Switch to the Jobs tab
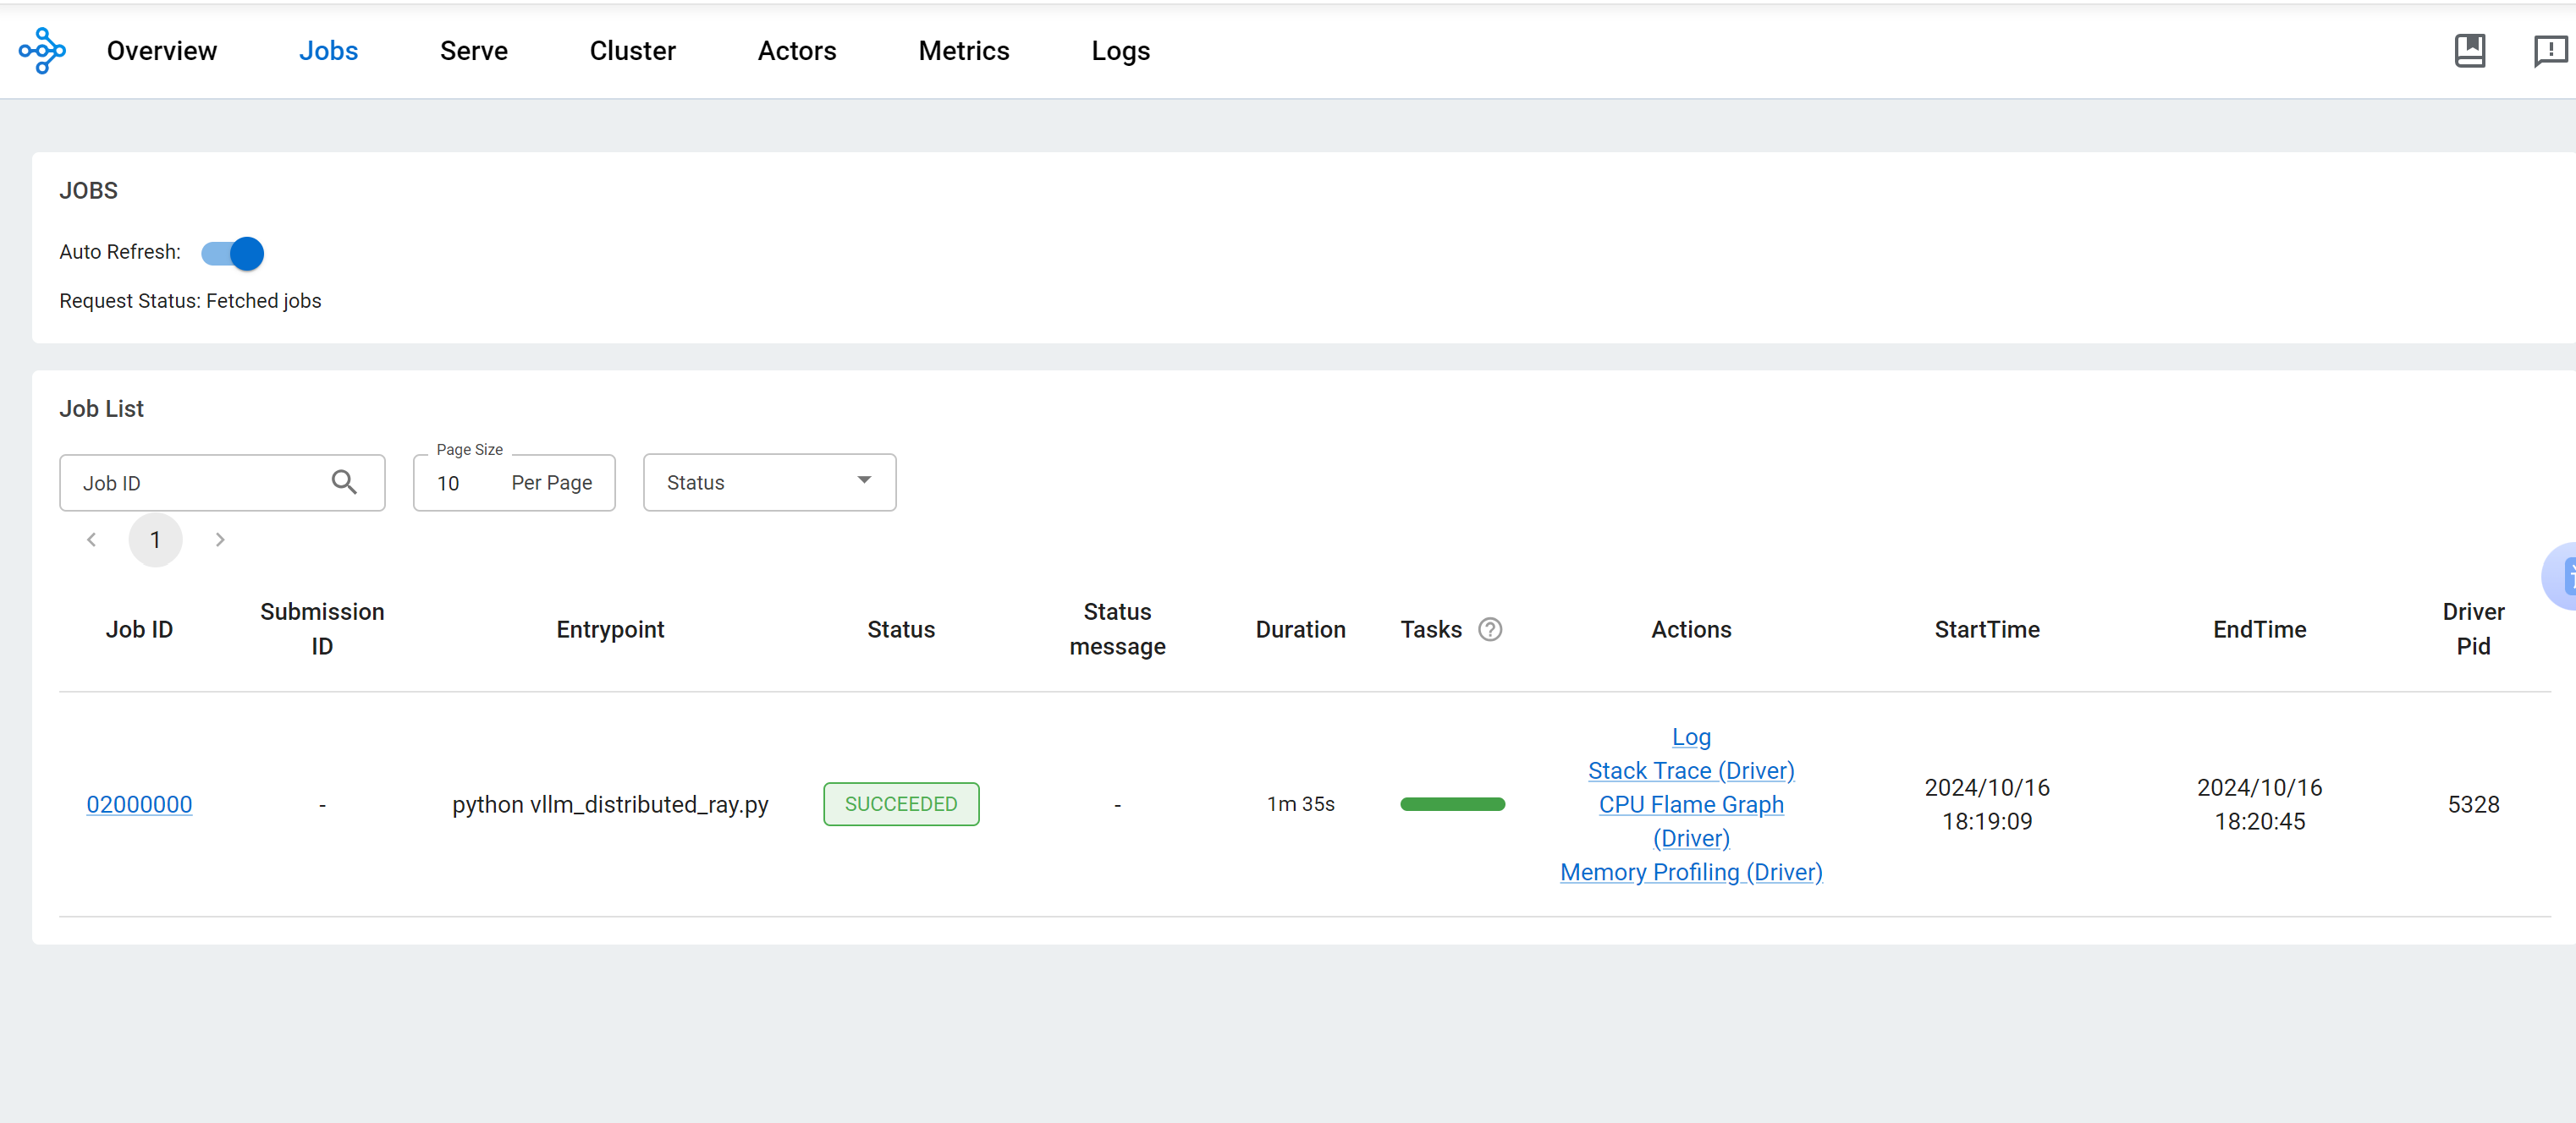This screenshot has height=1123, width=2576. [x=328, y=51]
